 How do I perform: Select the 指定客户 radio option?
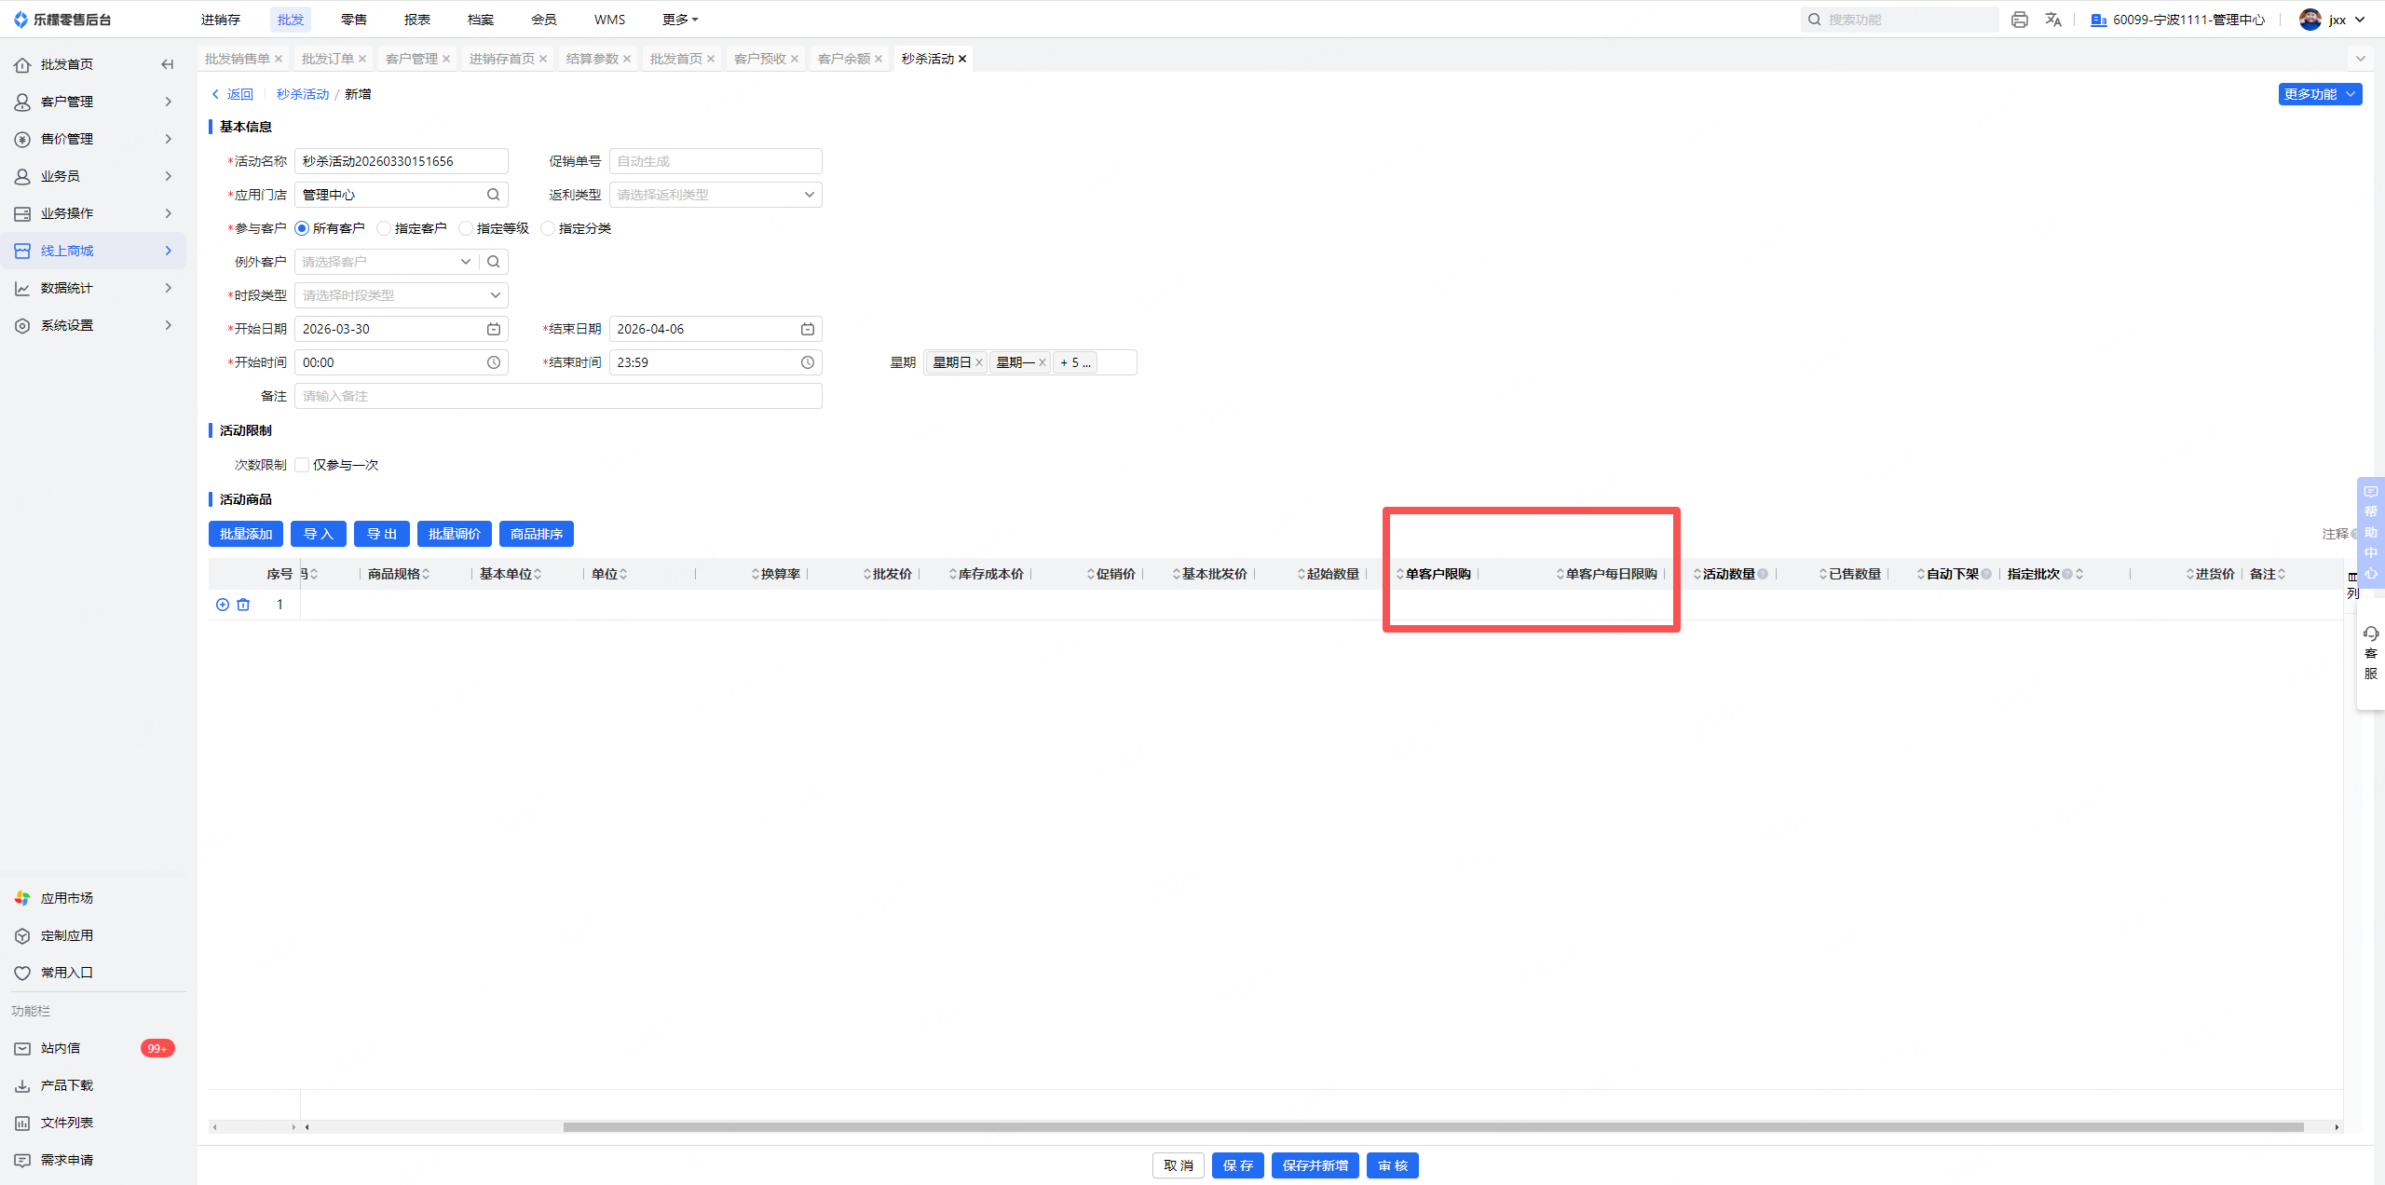tap(384, 228)
